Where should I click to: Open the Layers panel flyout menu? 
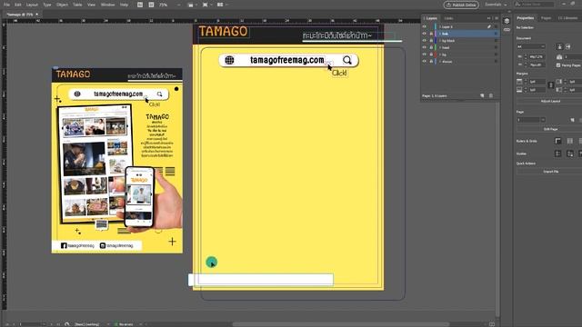coord(497,18)
